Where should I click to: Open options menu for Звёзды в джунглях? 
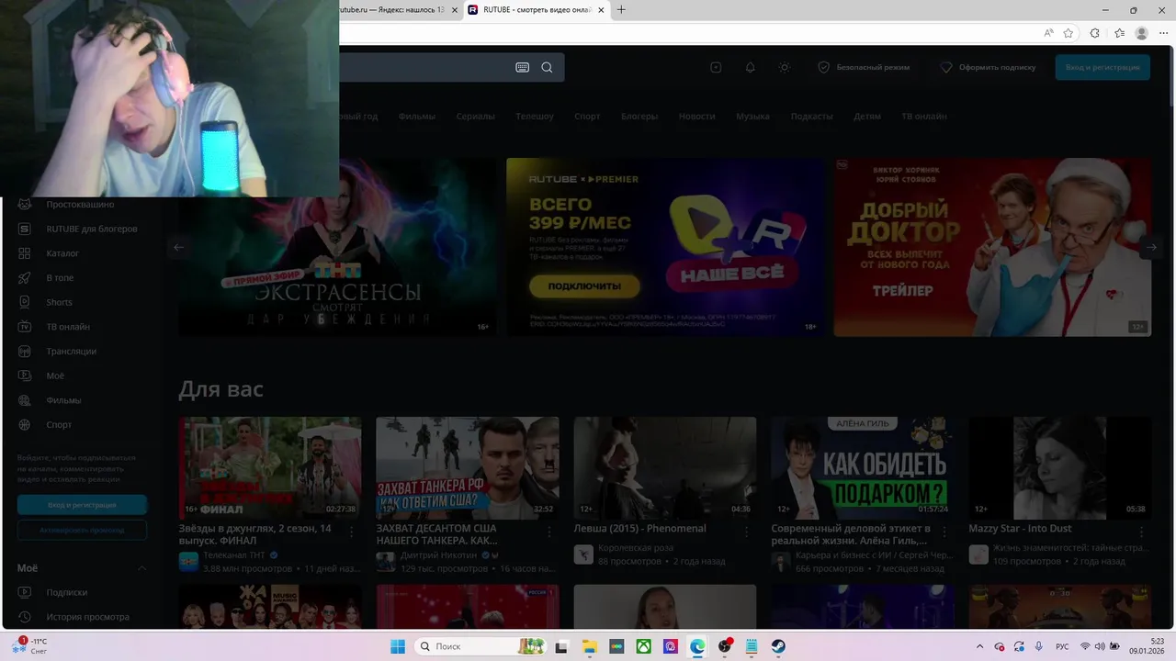click(351, 532)
